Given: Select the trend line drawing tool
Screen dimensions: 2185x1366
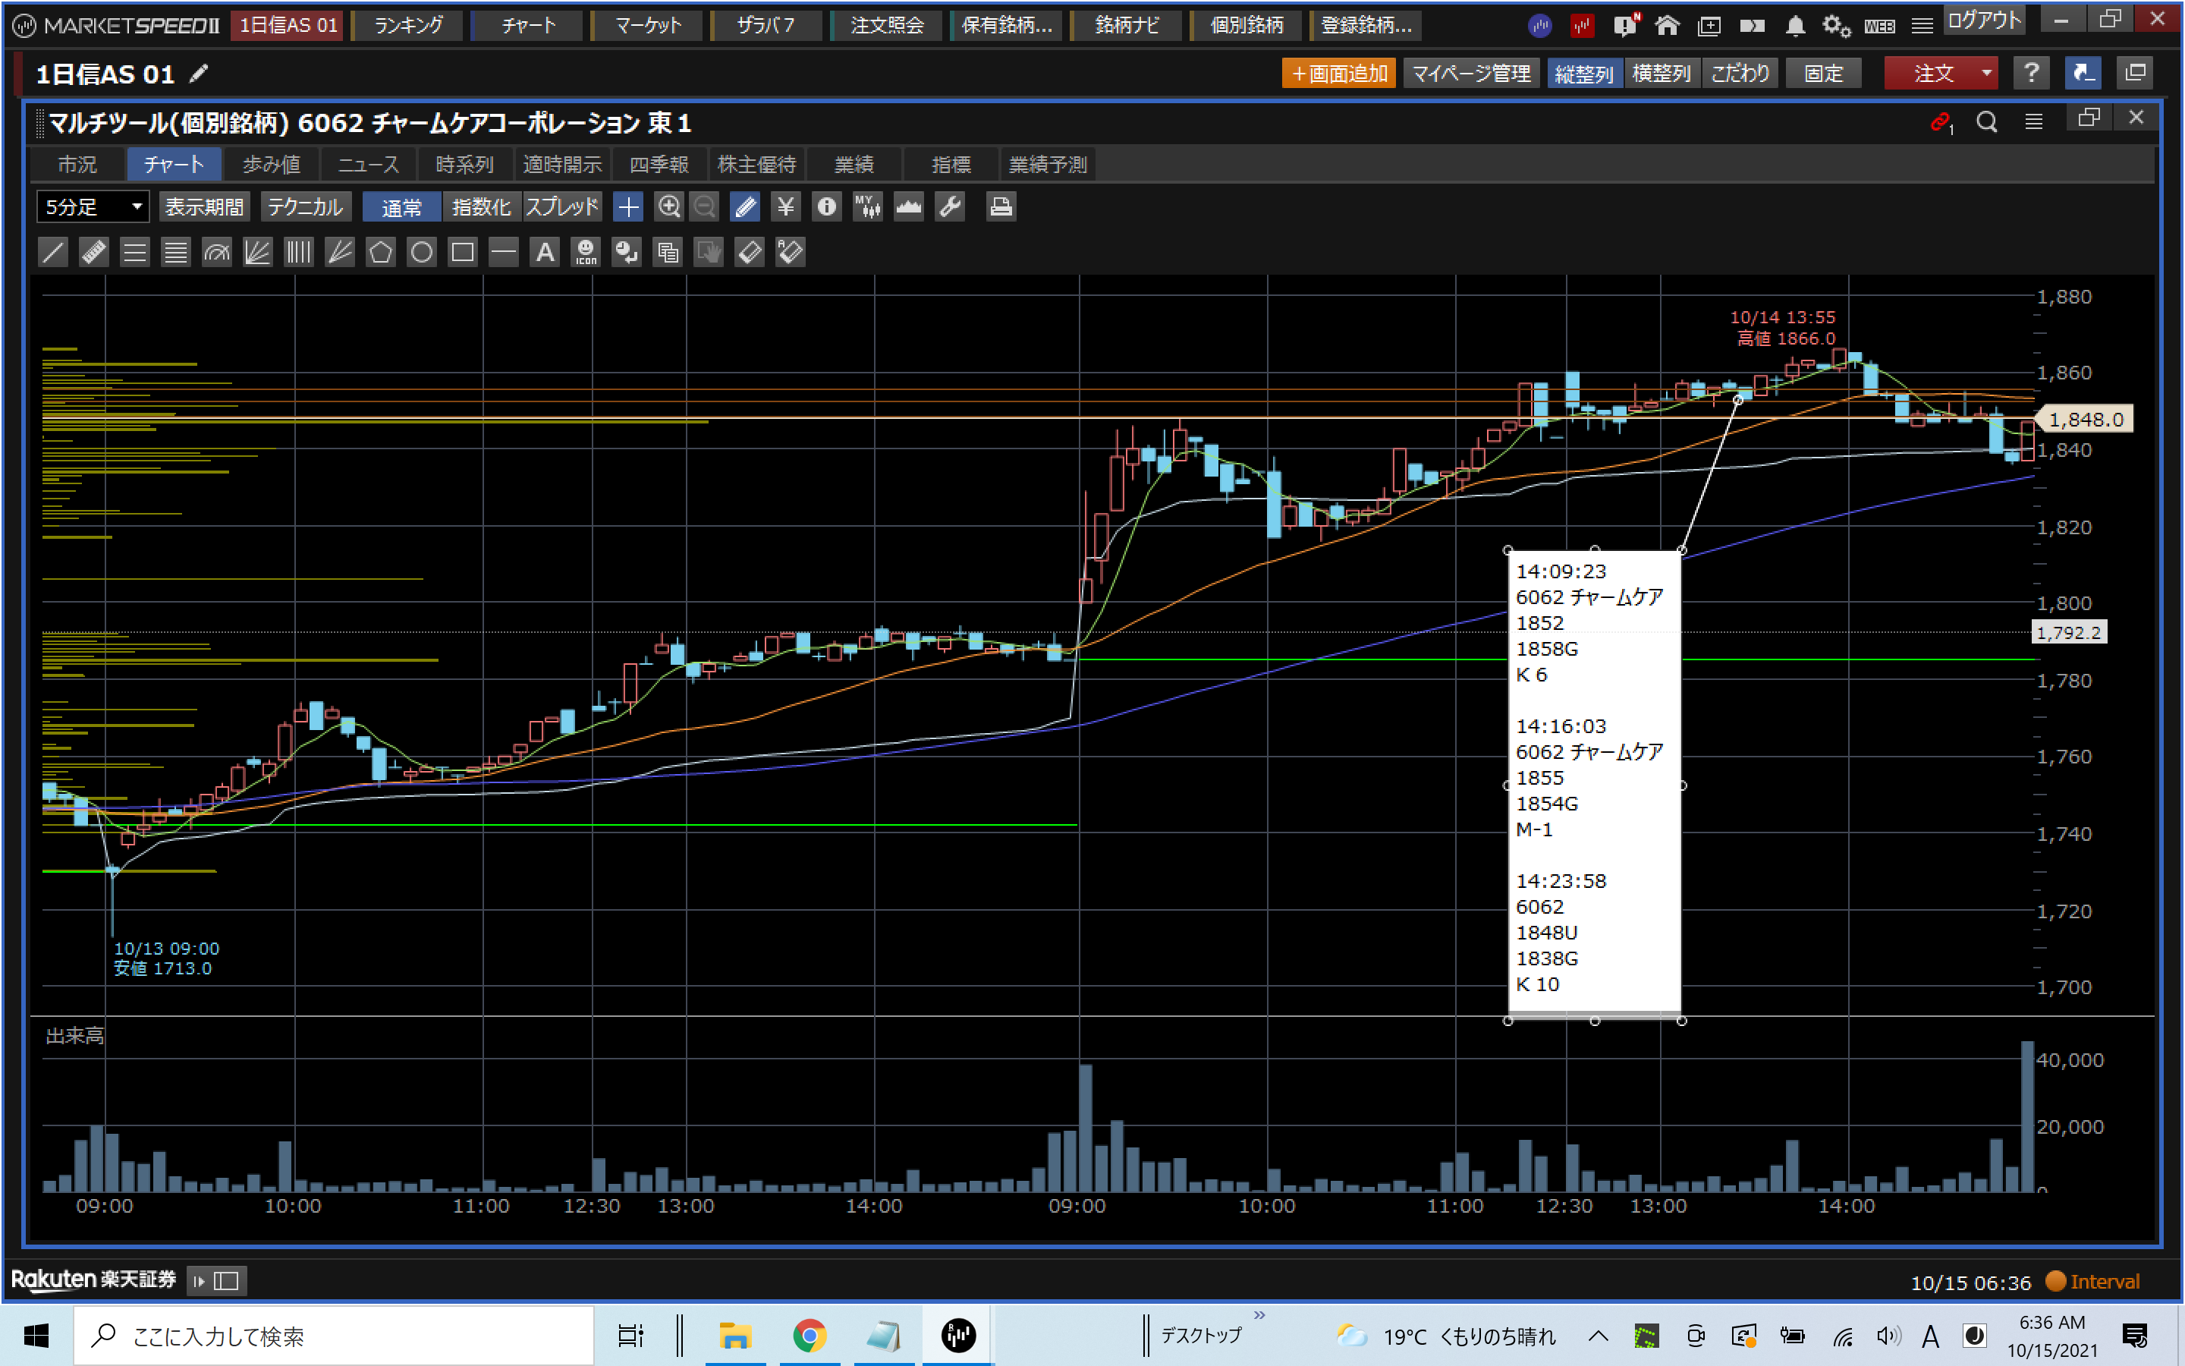Looking at the screenshot, I should 53,252.
